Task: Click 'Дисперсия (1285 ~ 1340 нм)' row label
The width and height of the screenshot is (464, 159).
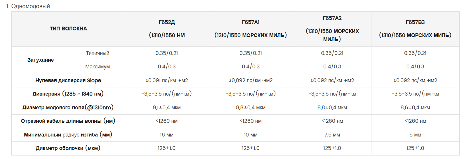Action: coord(68,94)
